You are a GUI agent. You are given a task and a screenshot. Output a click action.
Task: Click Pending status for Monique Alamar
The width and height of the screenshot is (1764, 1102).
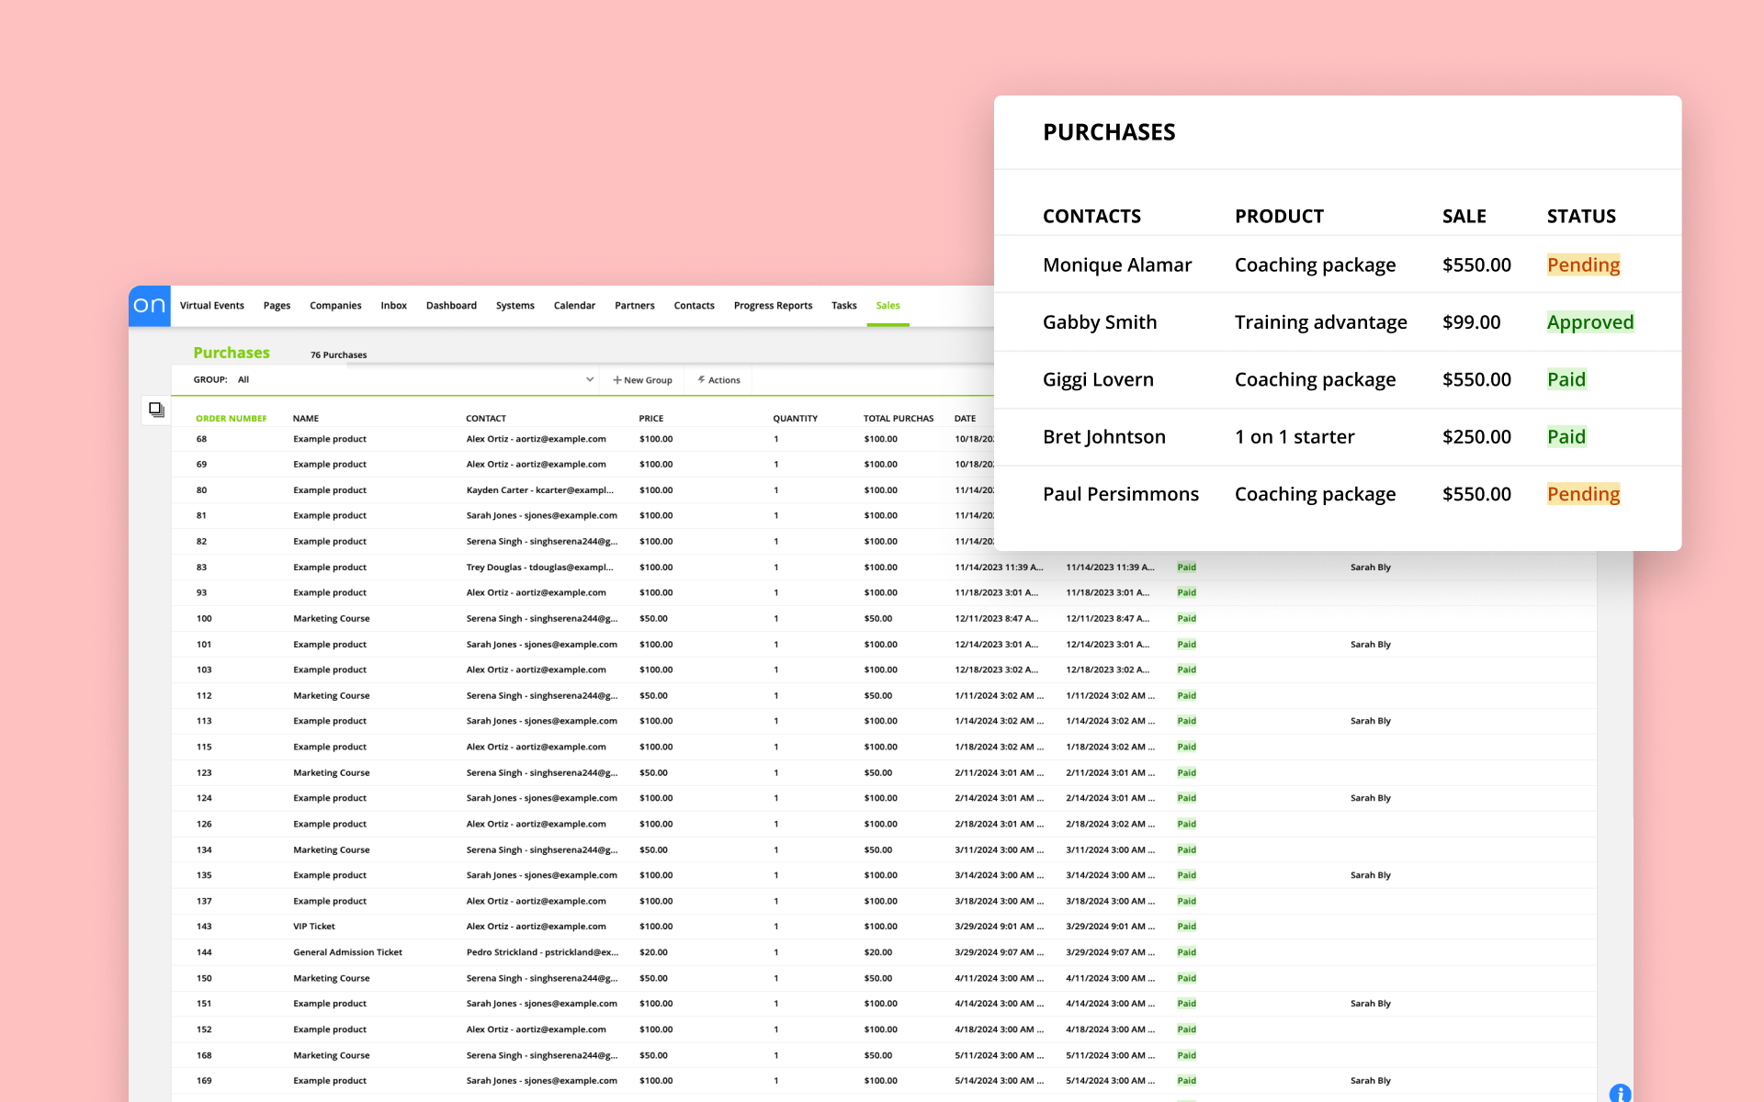tap(1583, 265)
